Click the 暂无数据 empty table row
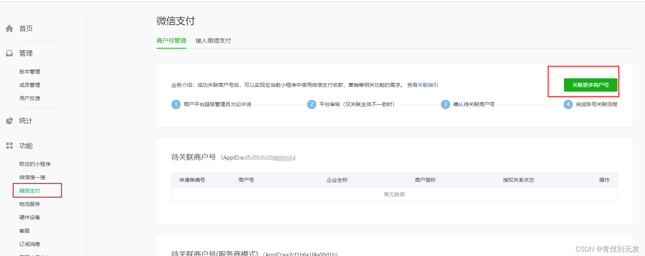Screen dimensions: 645x256 point(394,194)
